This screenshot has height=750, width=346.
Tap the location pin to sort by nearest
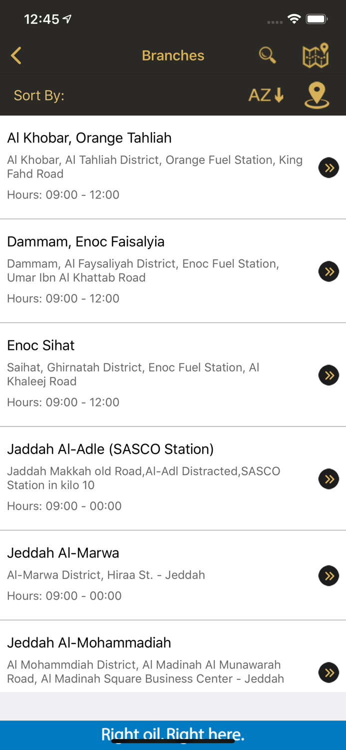(317, 94)
